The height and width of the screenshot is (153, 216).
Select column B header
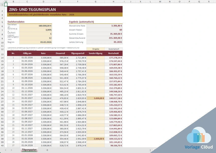coord(13,2)
